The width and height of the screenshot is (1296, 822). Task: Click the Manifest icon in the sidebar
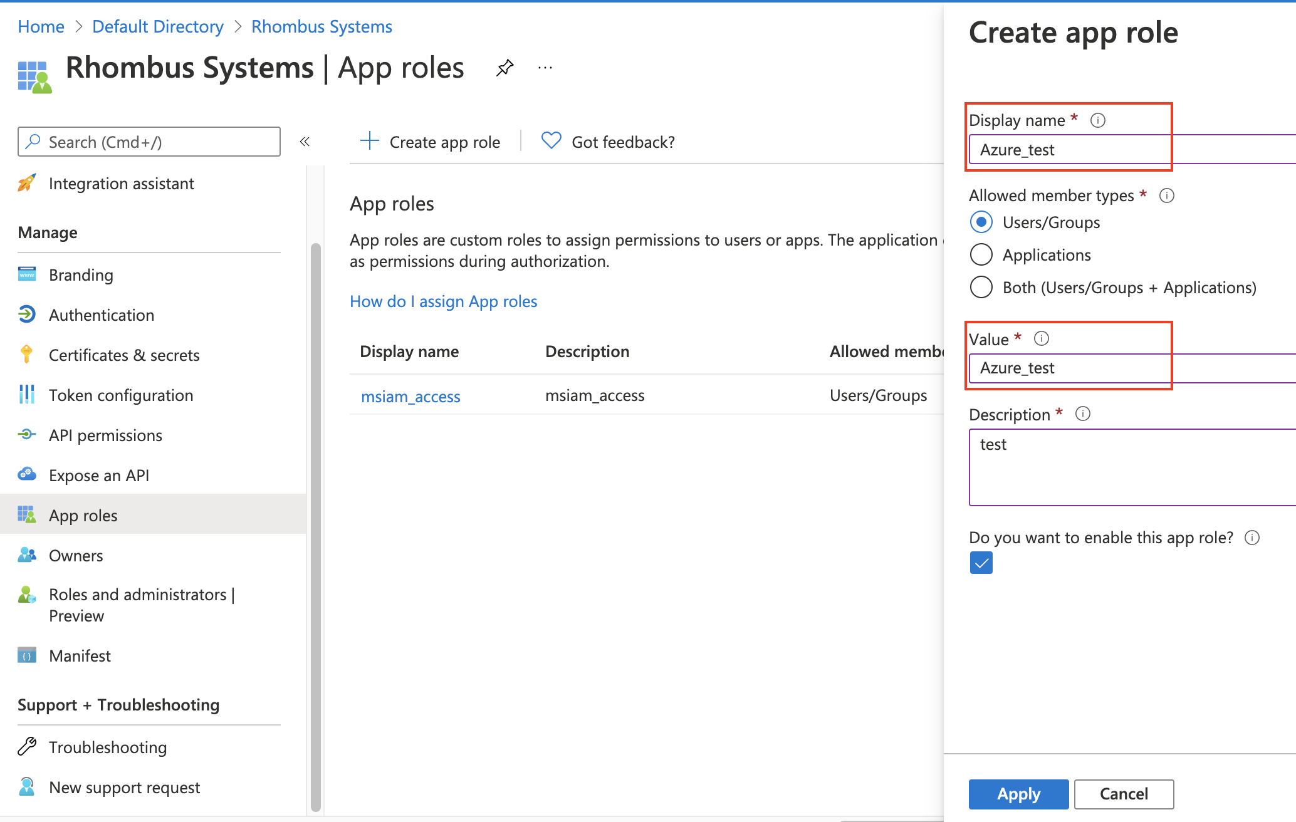[x=26, y=655]
